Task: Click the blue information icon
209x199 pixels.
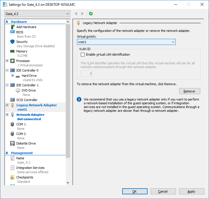Action: click(x=79, y=99)
